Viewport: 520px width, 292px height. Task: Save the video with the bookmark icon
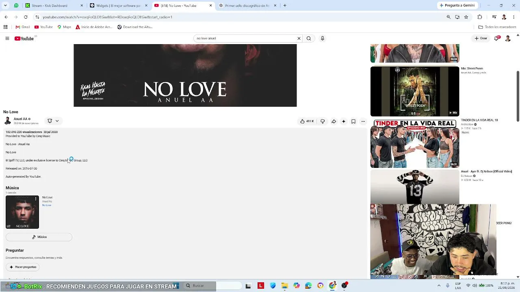tap(353, 121)
